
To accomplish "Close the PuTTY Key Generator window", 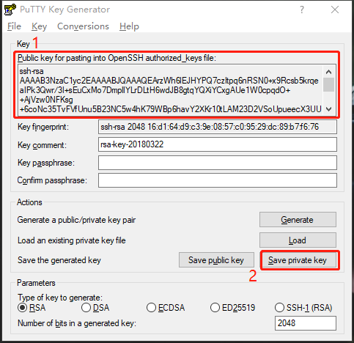I will 335,10.
